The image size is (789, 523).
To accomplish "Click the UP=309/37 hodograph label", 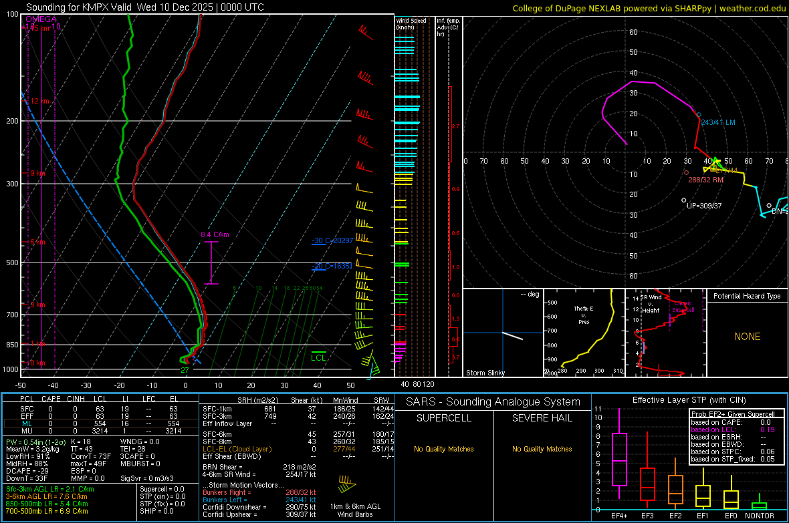I will point(704,206).
